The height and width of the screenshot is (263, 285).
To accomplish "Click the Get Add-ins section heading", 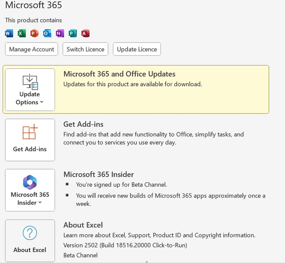I will [x=83, y=124].
